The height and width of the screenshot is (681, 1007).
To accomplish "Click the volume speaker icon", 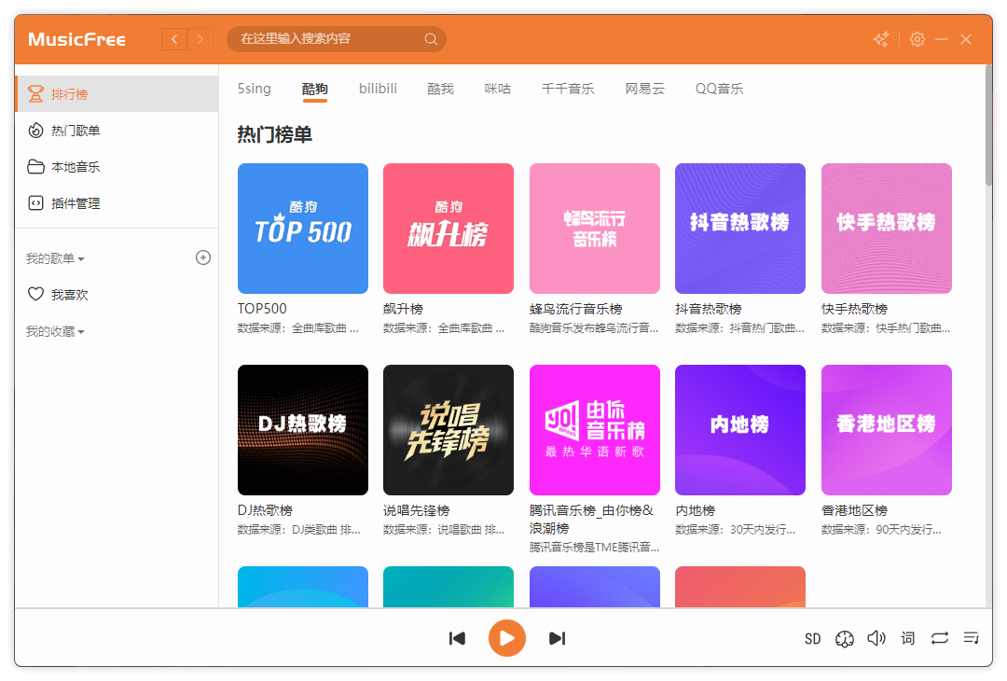I will [x=876, y=638].
